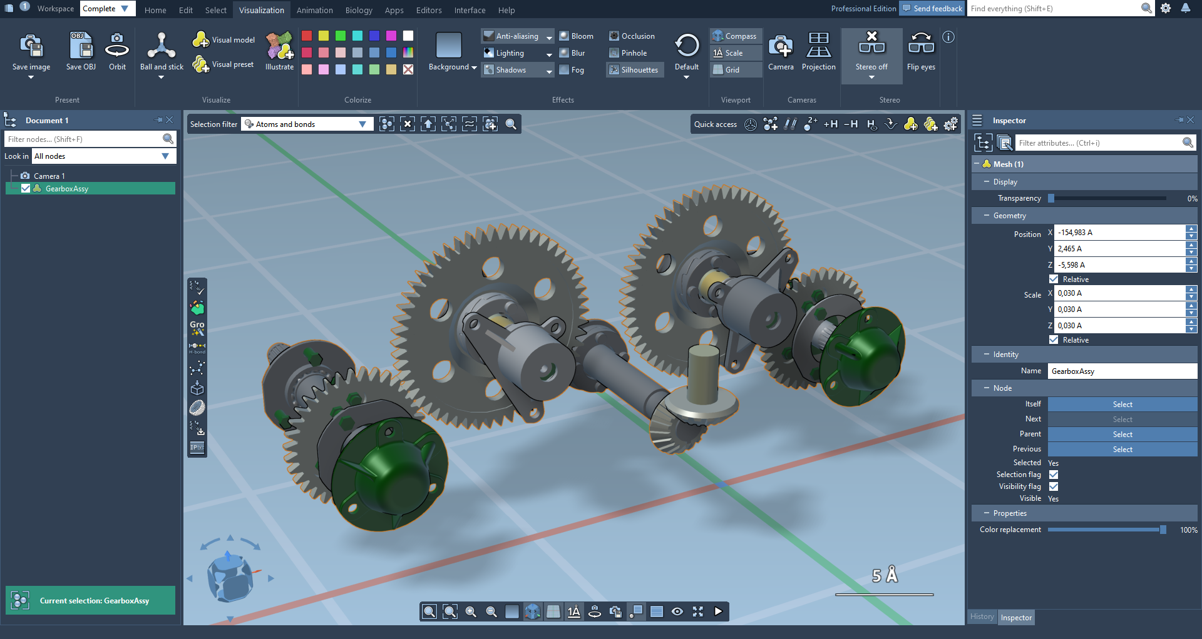Viewport: 1202px width, 639px height.
Task: Disable the Relative checkbox under Position
Action: (1054, 279)
